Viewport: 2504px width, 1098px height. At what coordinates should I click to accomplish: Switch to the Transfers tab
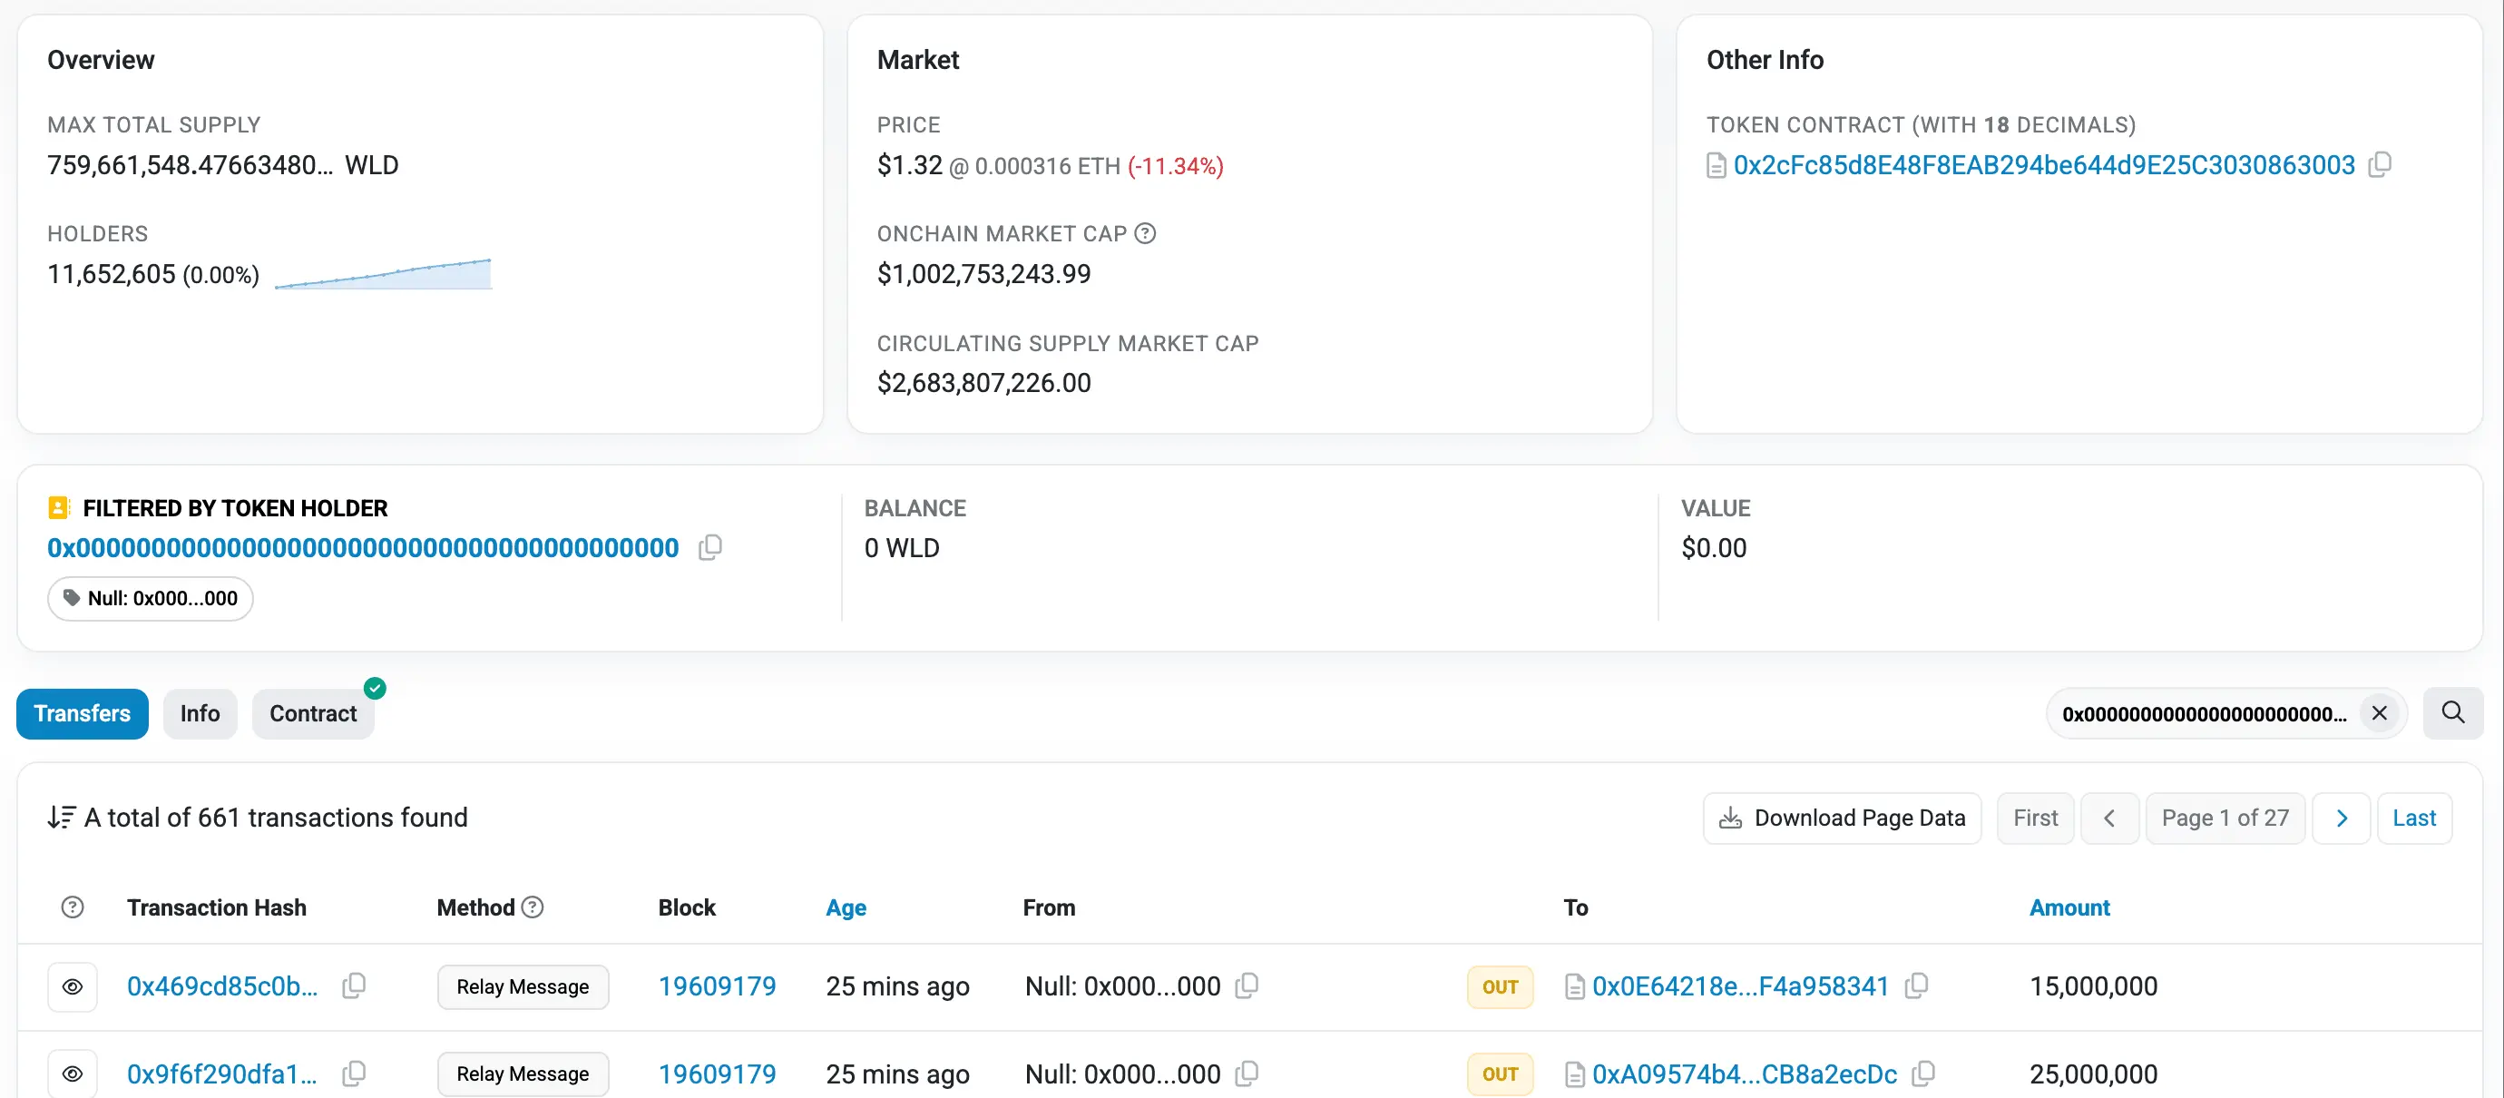[83, 714]
